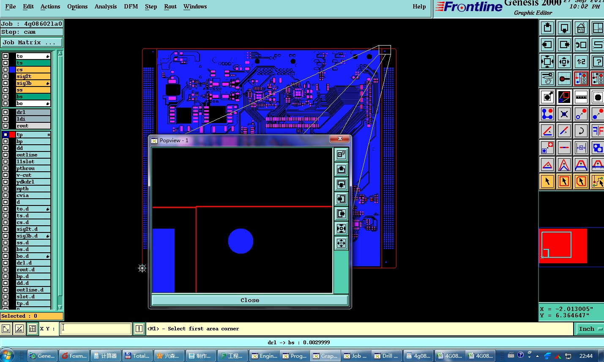Screen dimensions: 604x362
Task: Click the Close button in Popview
Action: point(250,300)
